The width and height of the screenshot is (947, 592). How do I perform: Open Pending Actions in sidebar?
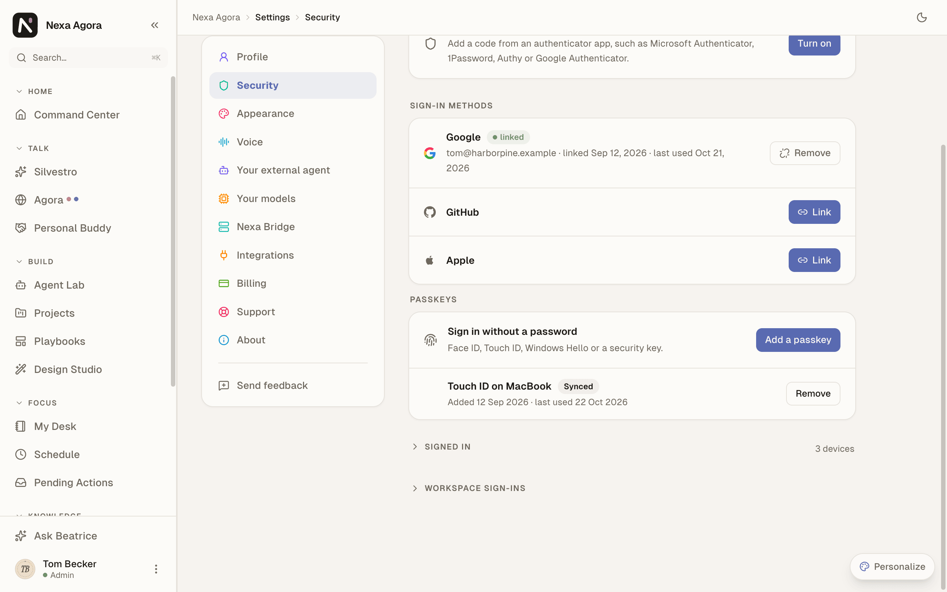click(88, 482)
